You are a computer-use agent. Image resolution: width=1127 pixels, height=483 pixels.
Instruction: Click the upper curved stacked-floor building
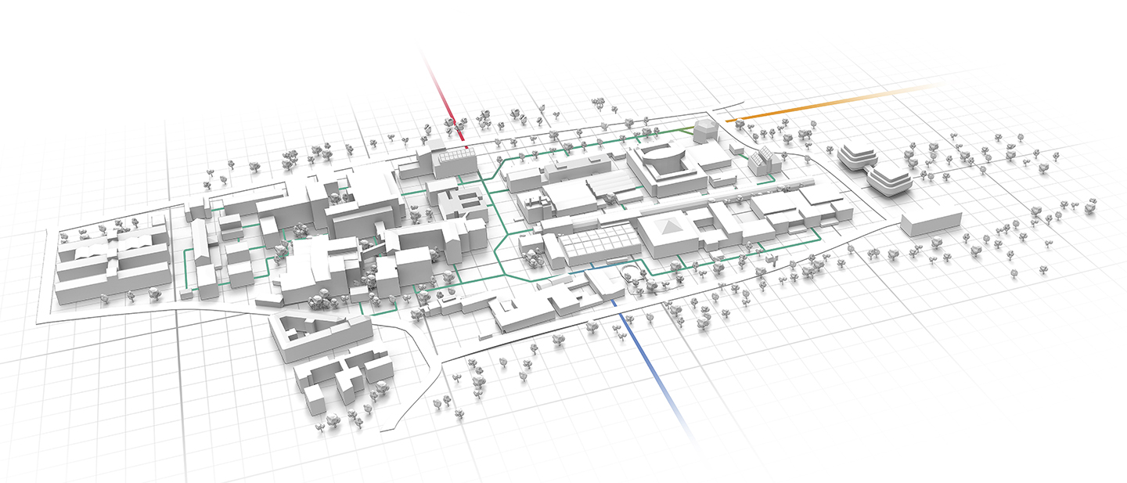pyautogui.click(x=859, y=155)
